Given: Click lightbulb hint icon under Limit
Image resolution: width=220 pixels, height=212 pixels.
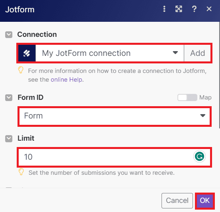Looking at the screenshot, I should coord(21,172).
